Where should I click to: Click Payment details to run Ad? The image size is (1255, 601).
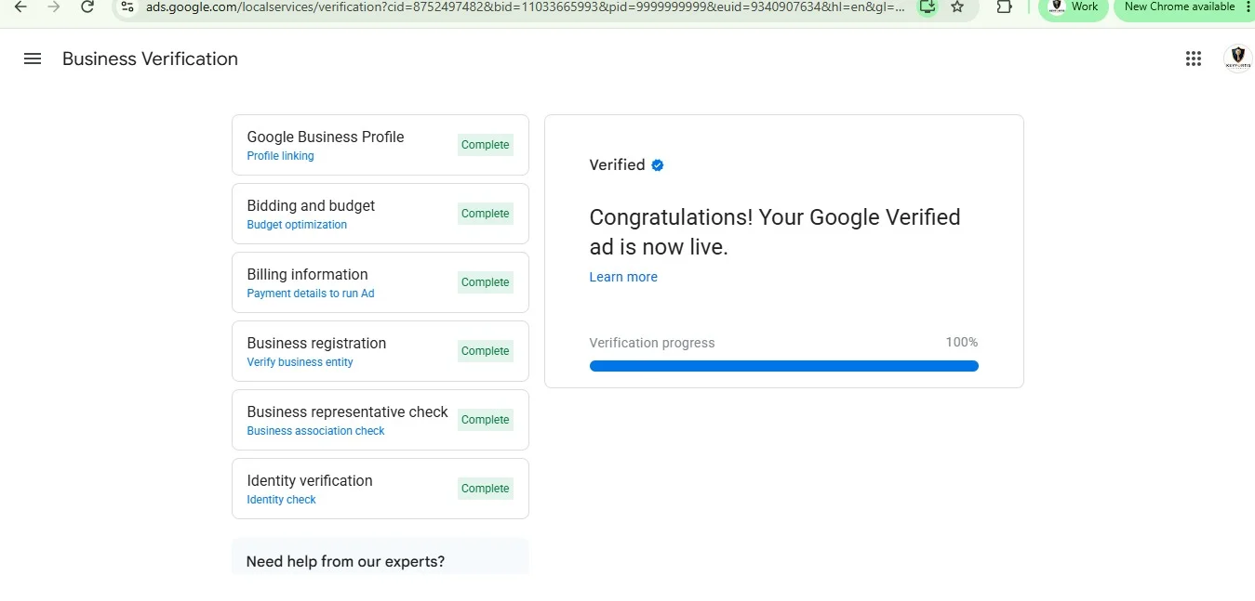pos(311,294)
